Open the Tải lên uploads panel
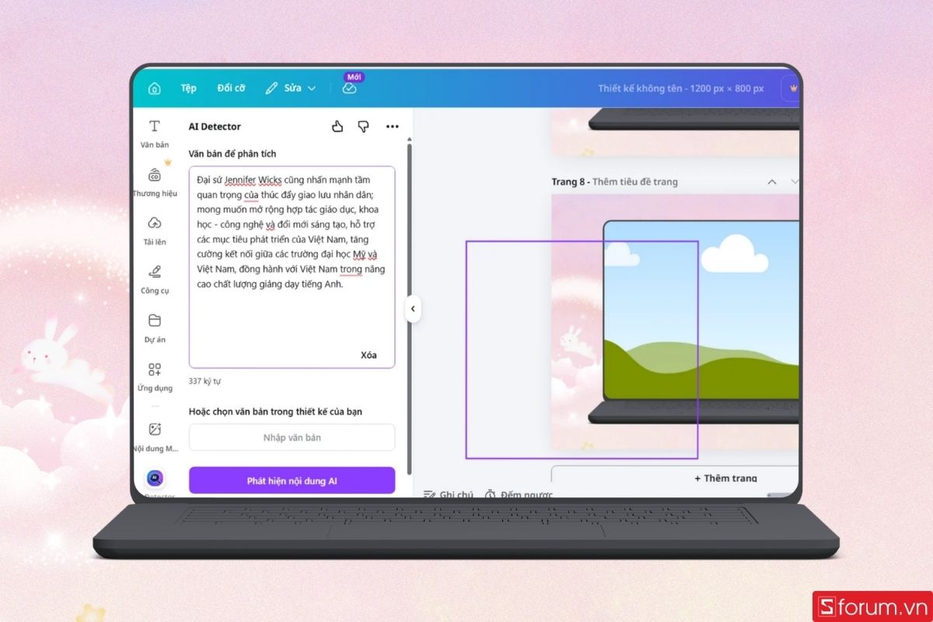Viewport: 933px width, 622px height. [x=155, y=230]
